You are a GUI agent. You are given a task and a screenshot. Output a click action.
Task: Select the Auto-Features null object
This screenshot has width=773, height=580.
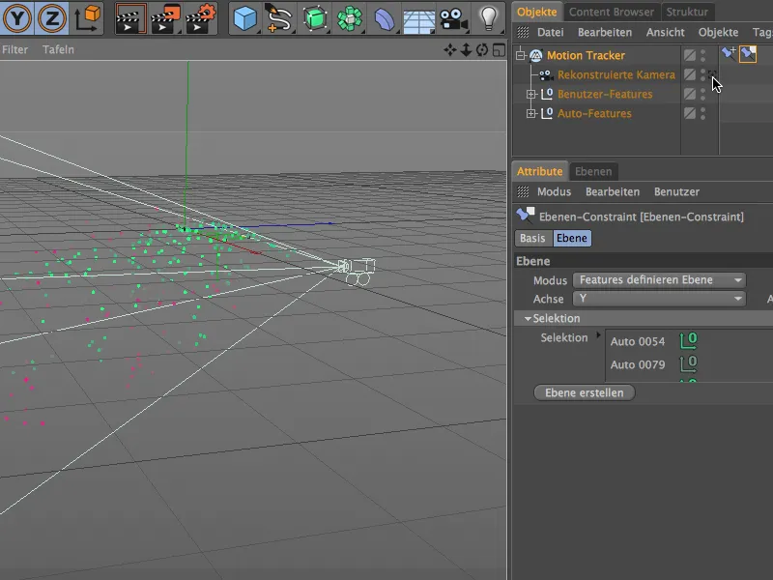click(x=594, y=113)
